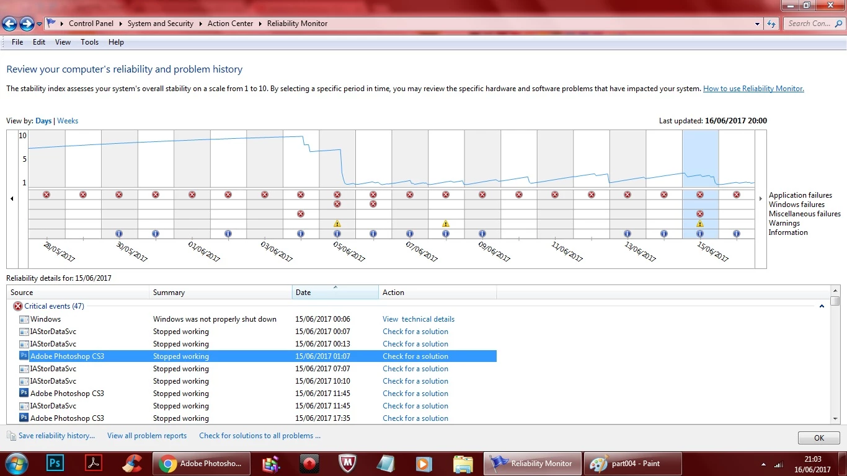Launch CCleaner from the taskbar
This screenshot has height=476, width=847.
[131, 463]
